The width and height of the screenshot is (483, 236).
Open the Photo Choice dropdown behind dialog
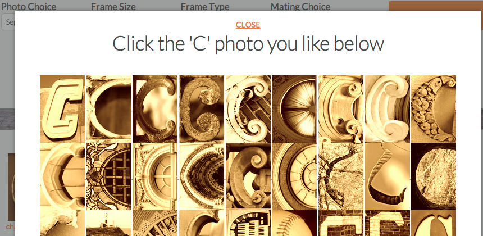[8, 22]
